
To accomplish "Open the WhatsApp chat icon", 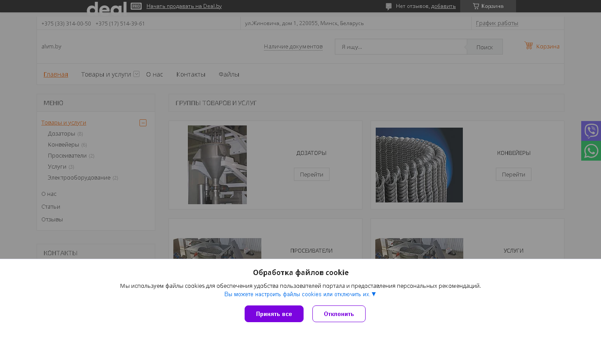I will 591,151.
